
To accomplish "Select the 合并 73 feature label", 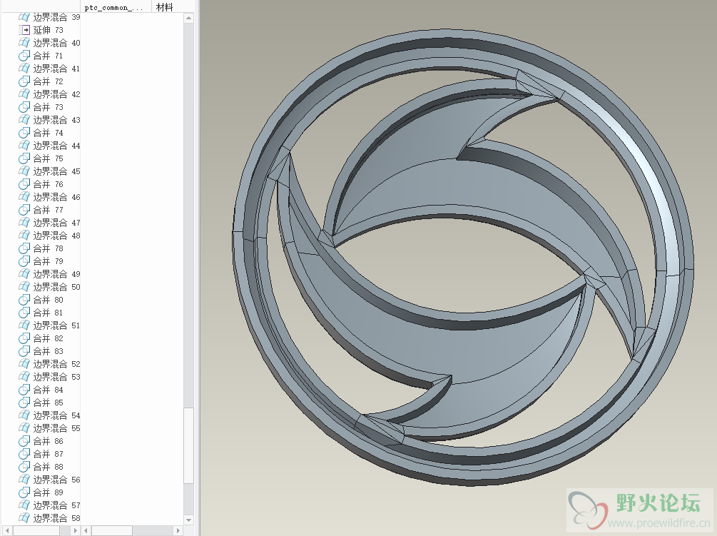I will pyautogui.click(x=49, y=107).
